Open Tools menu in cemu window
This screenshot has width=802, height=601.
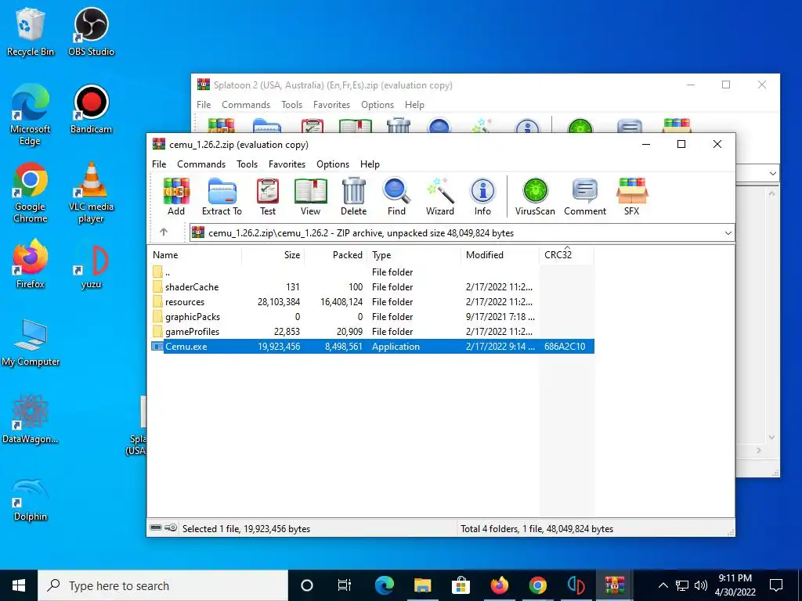247,164
